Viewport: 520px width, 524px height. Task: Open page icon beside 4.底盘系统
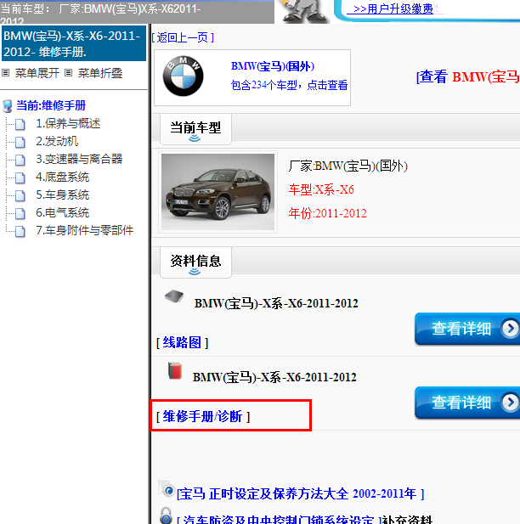tap(20, 177)
